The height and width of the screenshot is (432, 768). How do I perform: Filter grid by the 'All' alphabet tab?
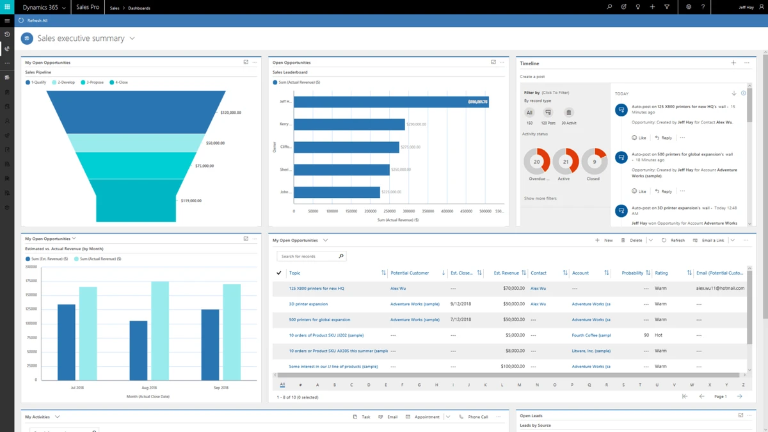tap(282, 385)
